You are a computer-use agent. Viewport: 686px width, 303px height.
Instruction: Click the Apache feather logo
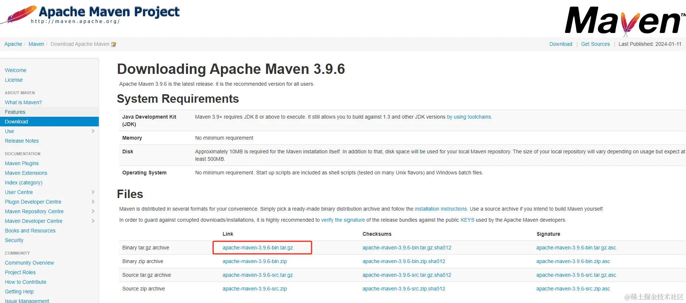19,15
